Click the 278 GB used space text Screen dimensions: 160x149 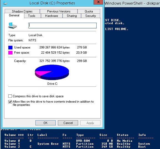(82, 47)
